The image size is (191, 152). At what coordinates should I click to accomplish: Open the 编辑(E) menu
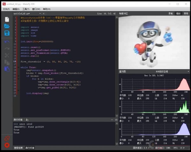click(x=16, y=9)
